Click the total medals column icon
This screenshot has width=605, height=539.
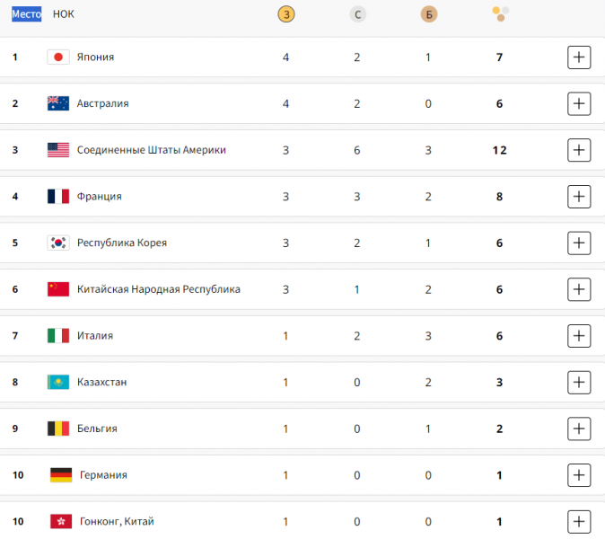click(501, 14)
